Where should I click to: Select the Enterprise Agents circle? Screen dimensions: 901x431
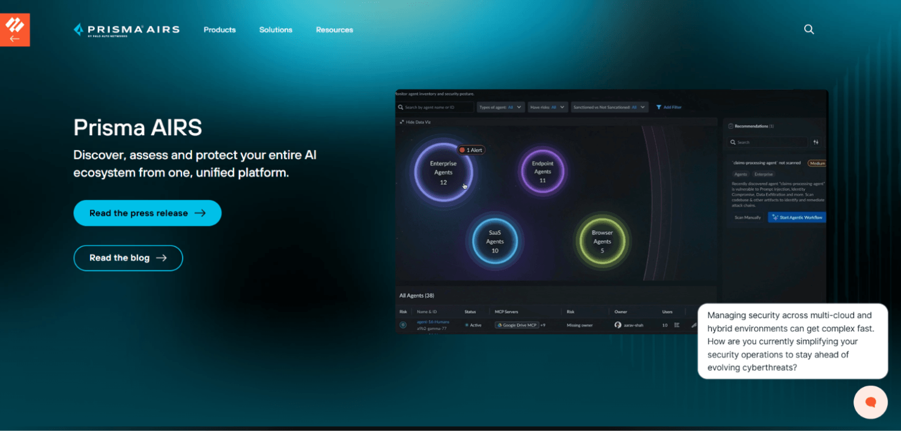click(x=443, y=173)
